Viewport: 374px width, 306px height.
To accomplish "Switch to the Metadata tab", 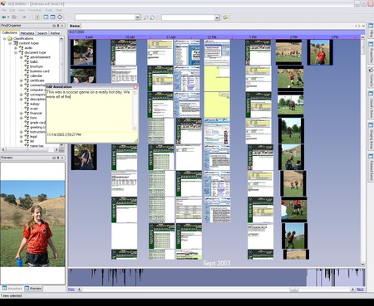I will coord(27,33).
